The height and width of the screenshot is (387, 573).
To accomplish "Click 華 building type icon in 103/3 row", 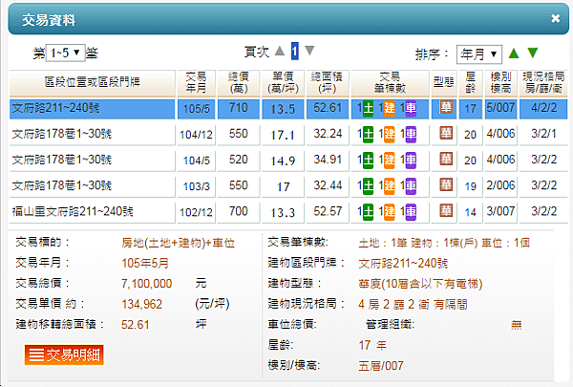I will tap(446, 185).
